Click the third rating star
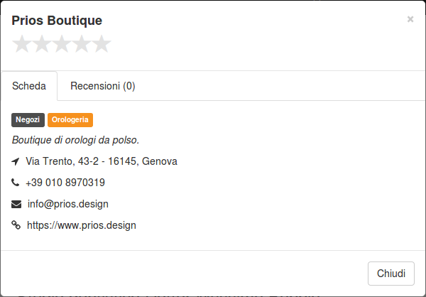 (62, 43)
